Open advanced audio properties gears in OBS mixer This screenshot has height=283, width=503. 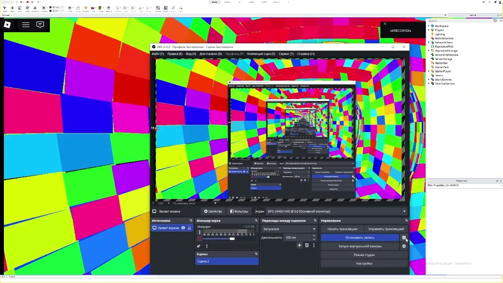(198, 246)
